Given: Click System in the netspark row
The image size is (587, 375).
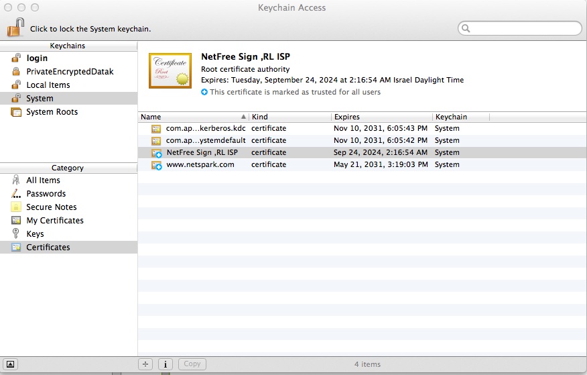Looking at the screenshot, I should [x=447, y=164].
